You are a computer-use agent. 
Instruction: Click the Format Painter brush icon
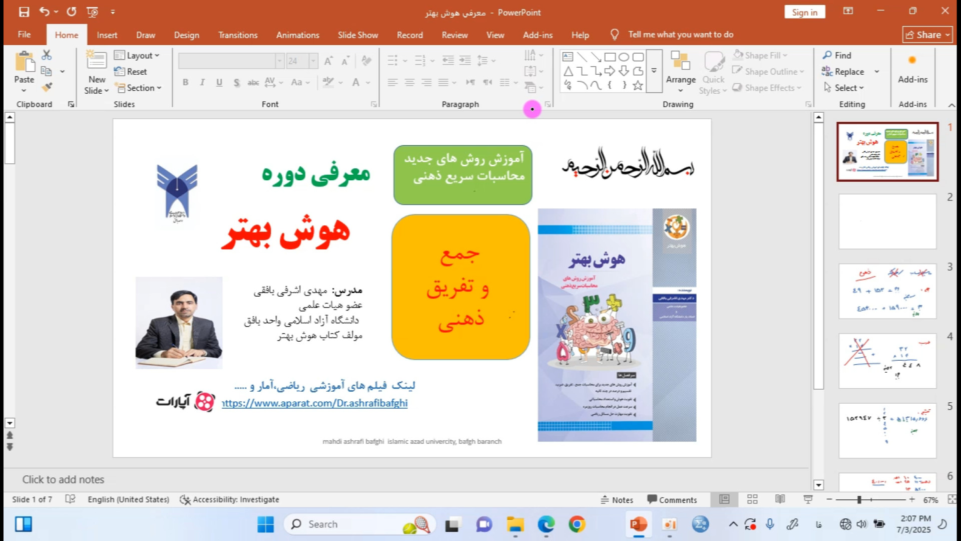click(x=47, y=88)
